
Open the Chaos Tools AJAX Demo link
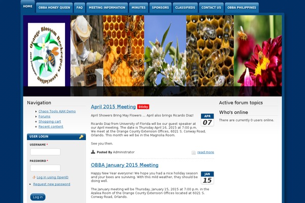point(57,111)
